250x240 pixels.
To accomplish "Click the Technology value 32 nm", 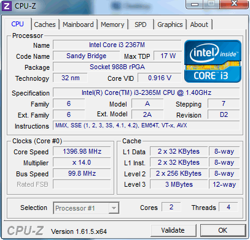I will (70, 78).
